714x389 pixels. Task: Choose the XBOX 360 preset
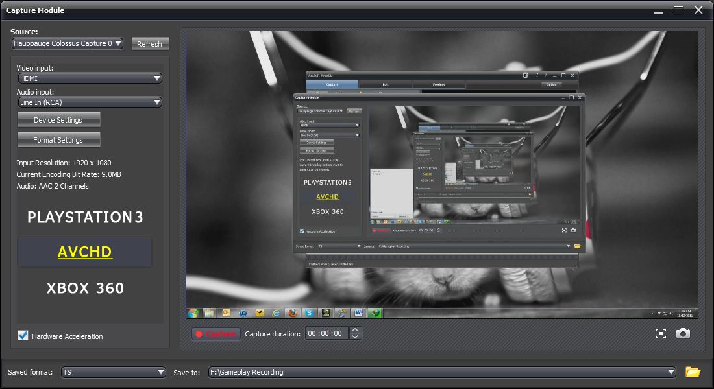pyautogui.click(x=85, y=289)
